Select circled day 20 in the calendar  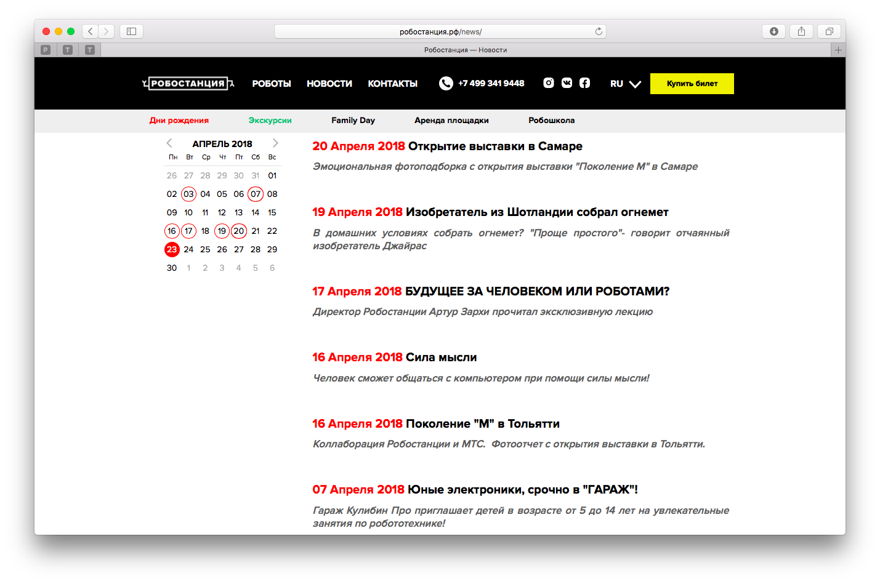click(239, 231)
